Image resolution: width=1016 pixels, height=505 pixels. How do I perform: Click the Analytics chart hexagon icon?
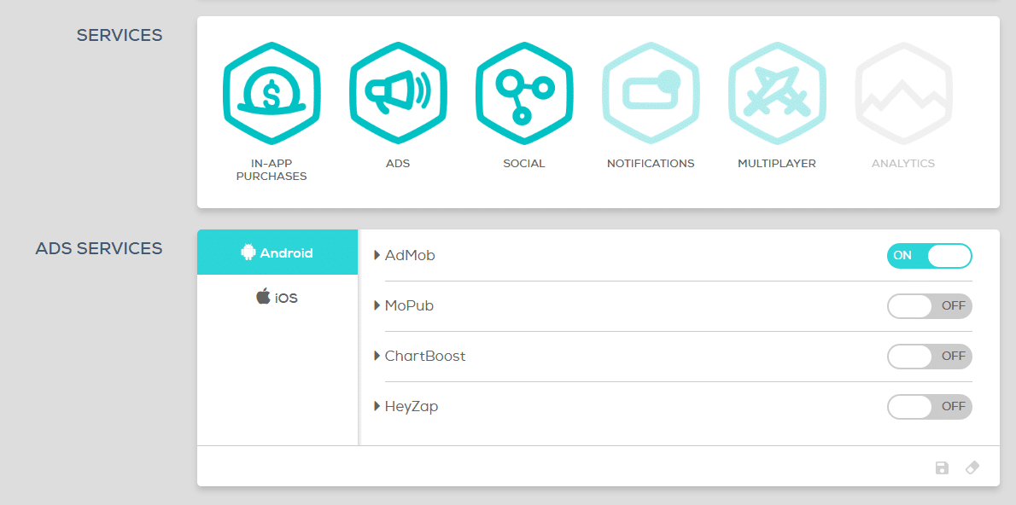click(x=903, y=91)
